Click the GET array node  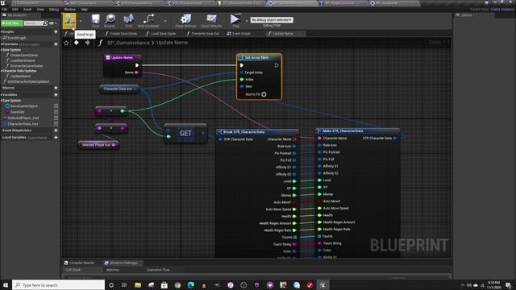[x=185, y=133]
